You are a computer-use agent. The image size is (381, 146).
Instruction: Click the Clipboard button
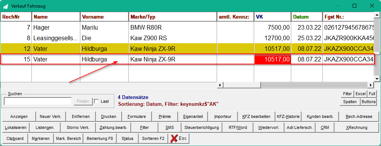[x=15, y=138]
